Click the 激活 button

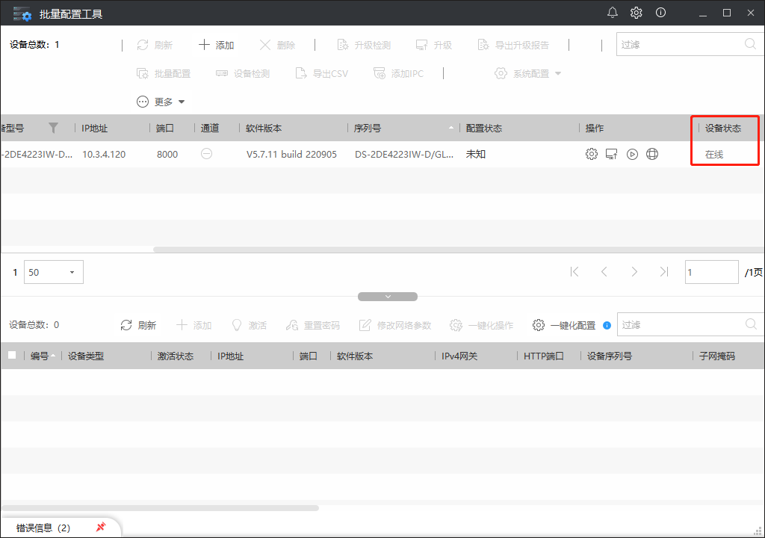click(x=249, y=325)
